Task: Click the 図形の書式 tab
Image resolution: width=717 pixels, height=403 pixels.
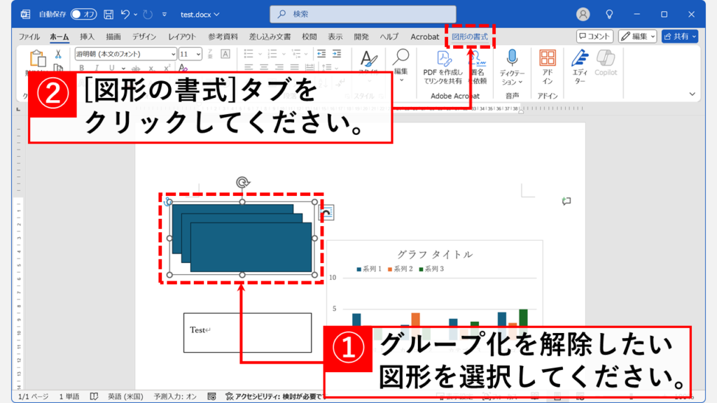Action: click(470, 36)
